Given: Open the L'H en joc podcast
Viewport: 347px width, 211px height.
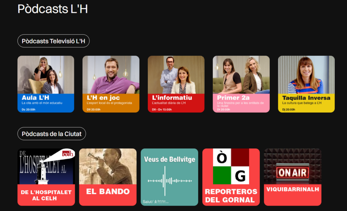Looking at the screenshot, I should (x=111, y=84).
